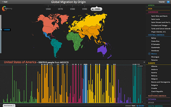Image resolution: width=171 pixels, height=107 pixels.
Task: Select year 1980 on timeline
Action: click(72, 9)
